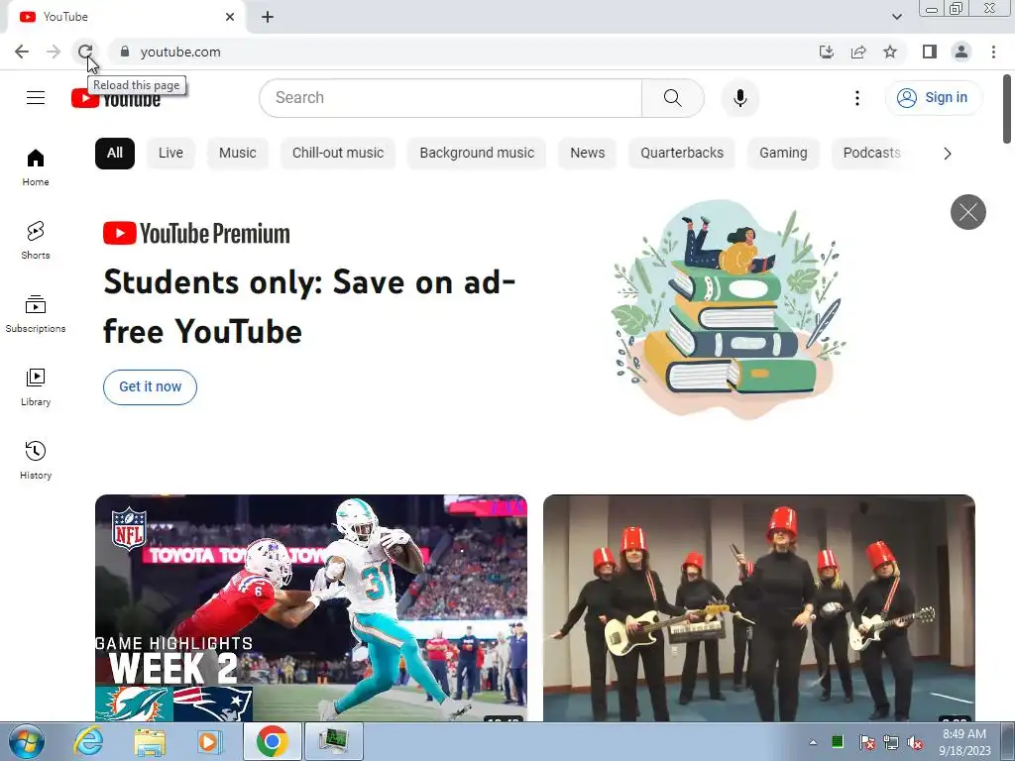Click the page vertical scrollbar thumb

pos(1007,109)
